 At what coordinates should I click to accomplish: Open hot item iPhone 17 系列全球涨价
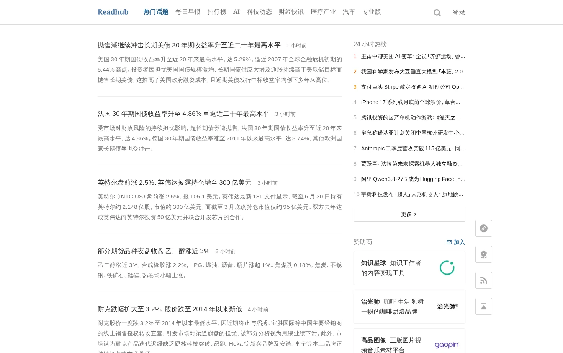pyautogui.click(x=411, y=102)
